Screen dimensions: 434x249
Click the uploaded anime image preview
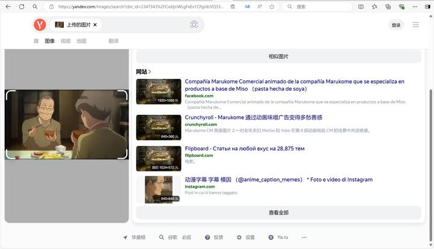click(67, 124)
